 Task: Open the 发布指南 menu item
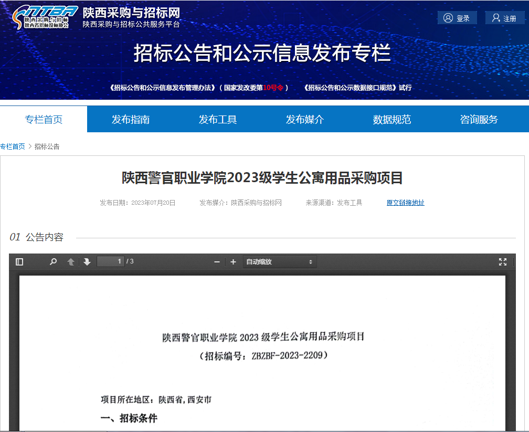click(x=131, y=119)
